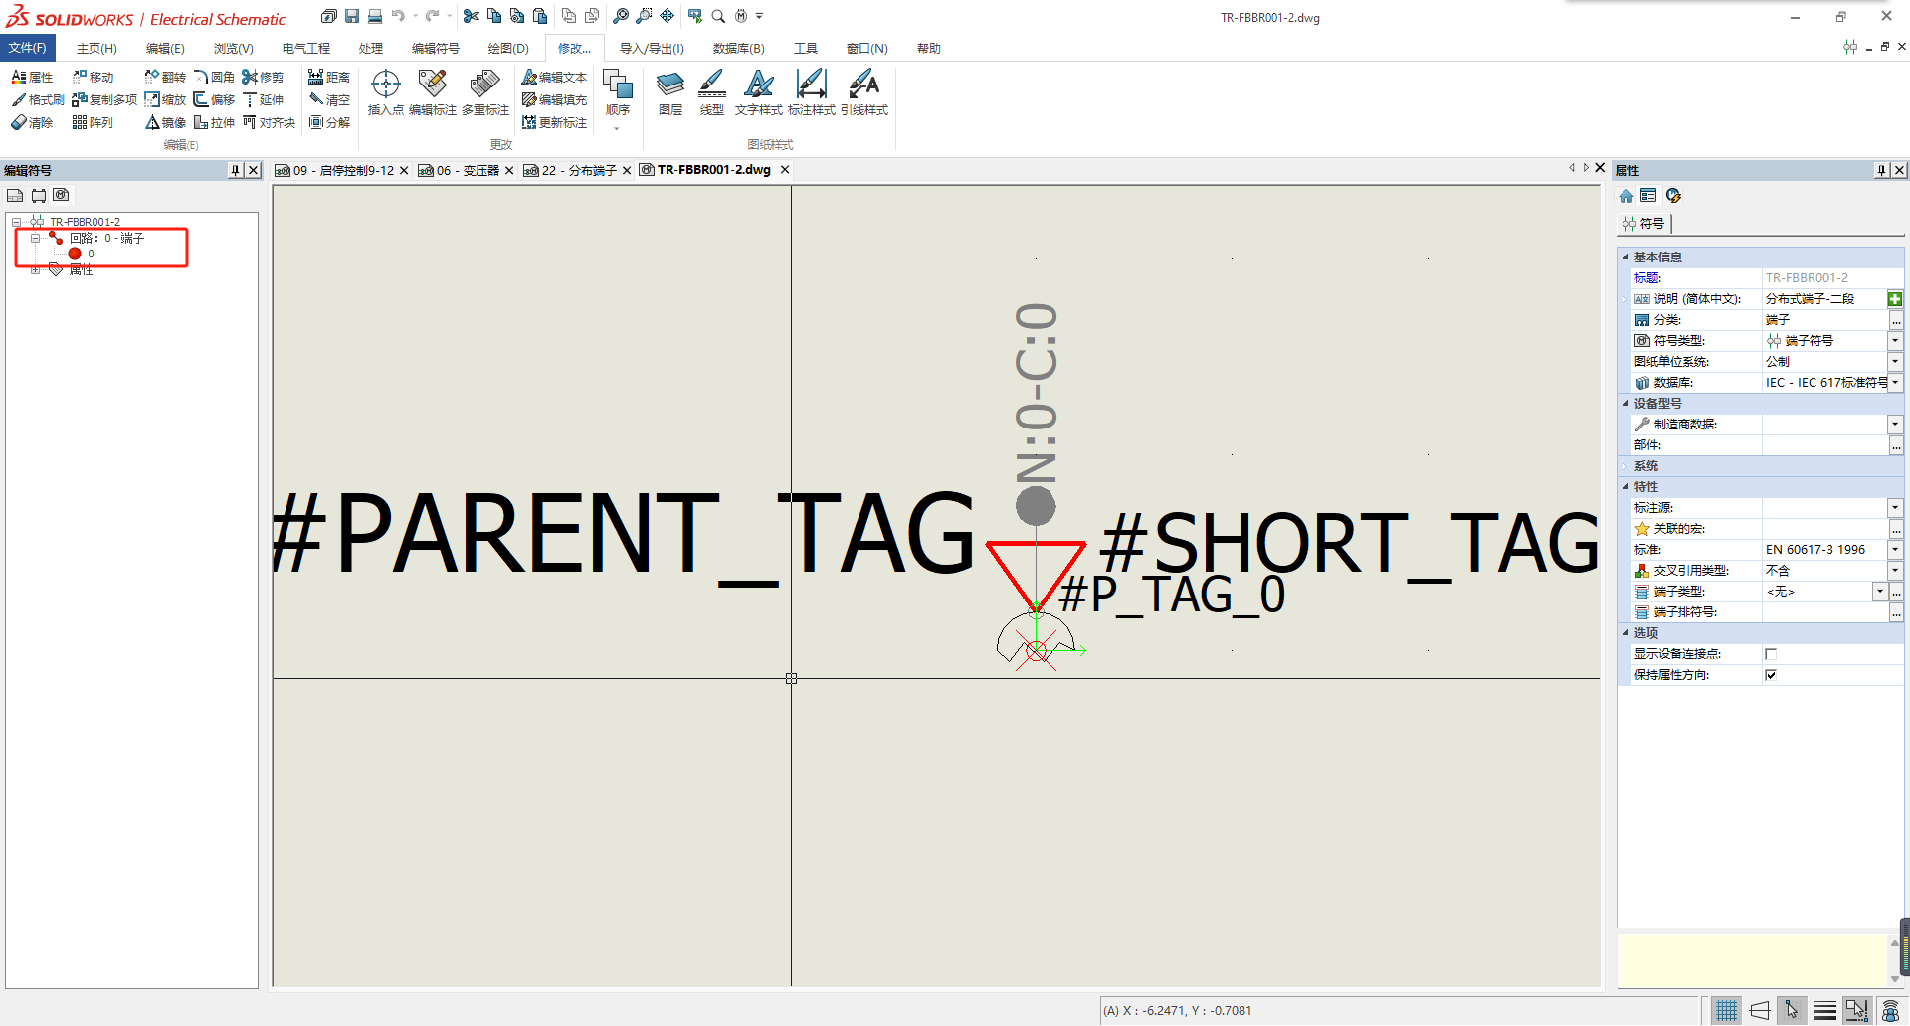Click the 多重标注 multiple attribute icon
The width and height of the screenshot is (1910, 1026).
pyautogui.click(x=484, y=92)
